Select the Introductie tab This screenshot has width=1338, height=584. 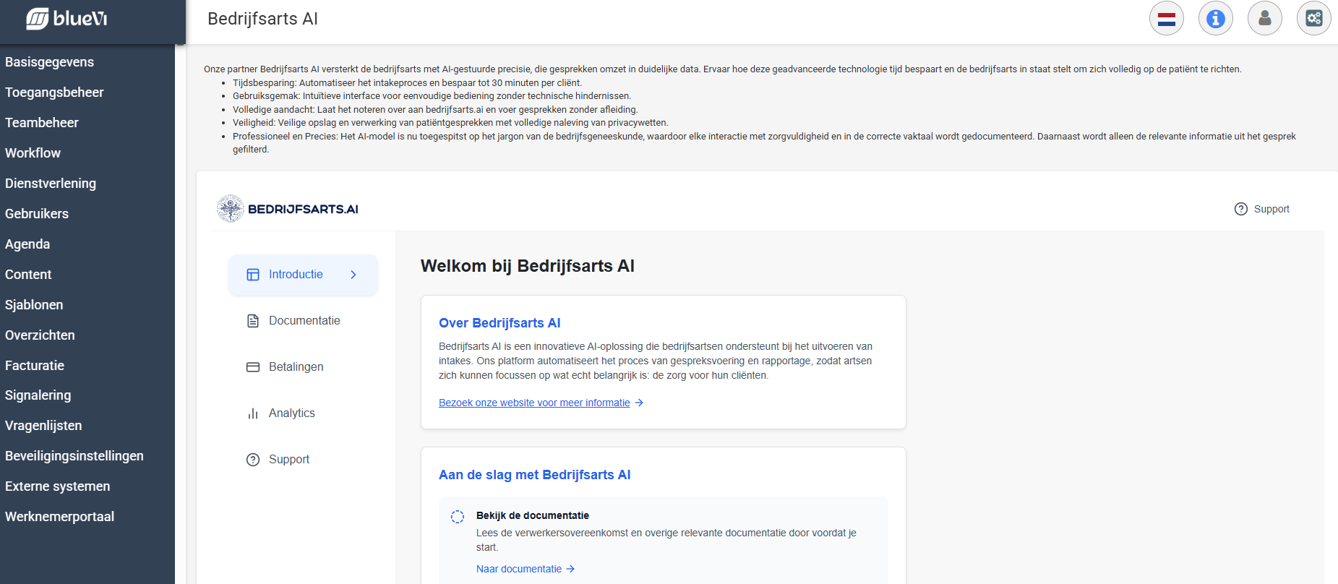tap(303, 275)
